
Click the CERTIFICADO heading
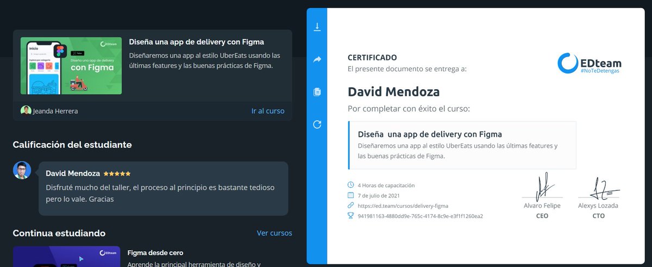pyautogui.click(x=372, y=58)
